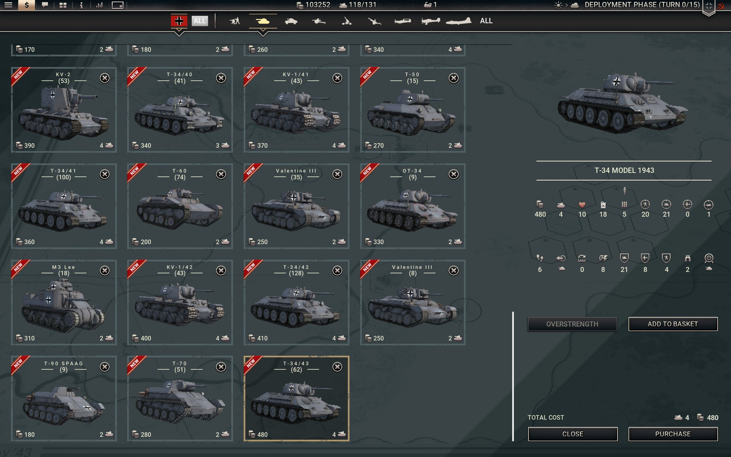This screenshot has height=457, width=731.
Task: Select the T-70 tank card
Action: pos(180,399)
